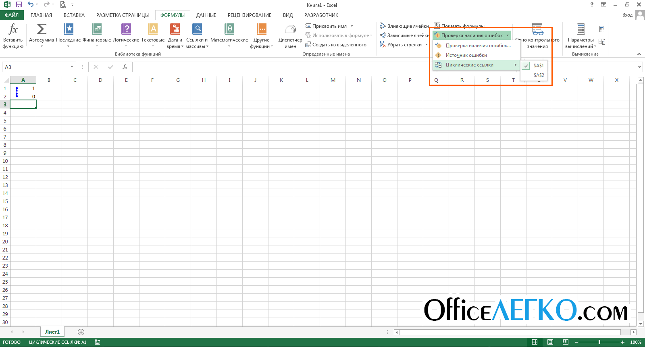Select the checked $A$1 circular reference
Screen dimensions: 645x347
click(x=538, y=66)
